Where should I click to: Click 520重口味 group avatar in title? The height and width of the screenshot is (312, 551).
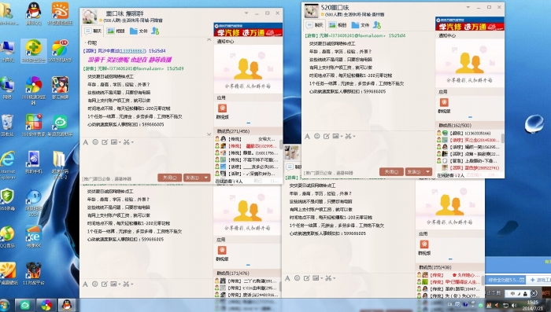point(312,10)
